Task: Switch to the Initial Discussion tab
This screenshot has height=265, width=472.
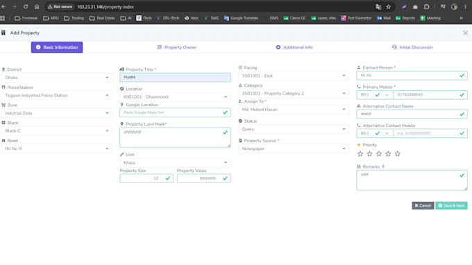Action: [412, 47]
